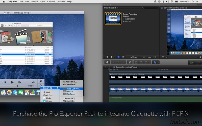Image resolution: width=202 pixels, height=126 pixels.
Task: Switch browser to list view icon
Action: click(124, 57)
